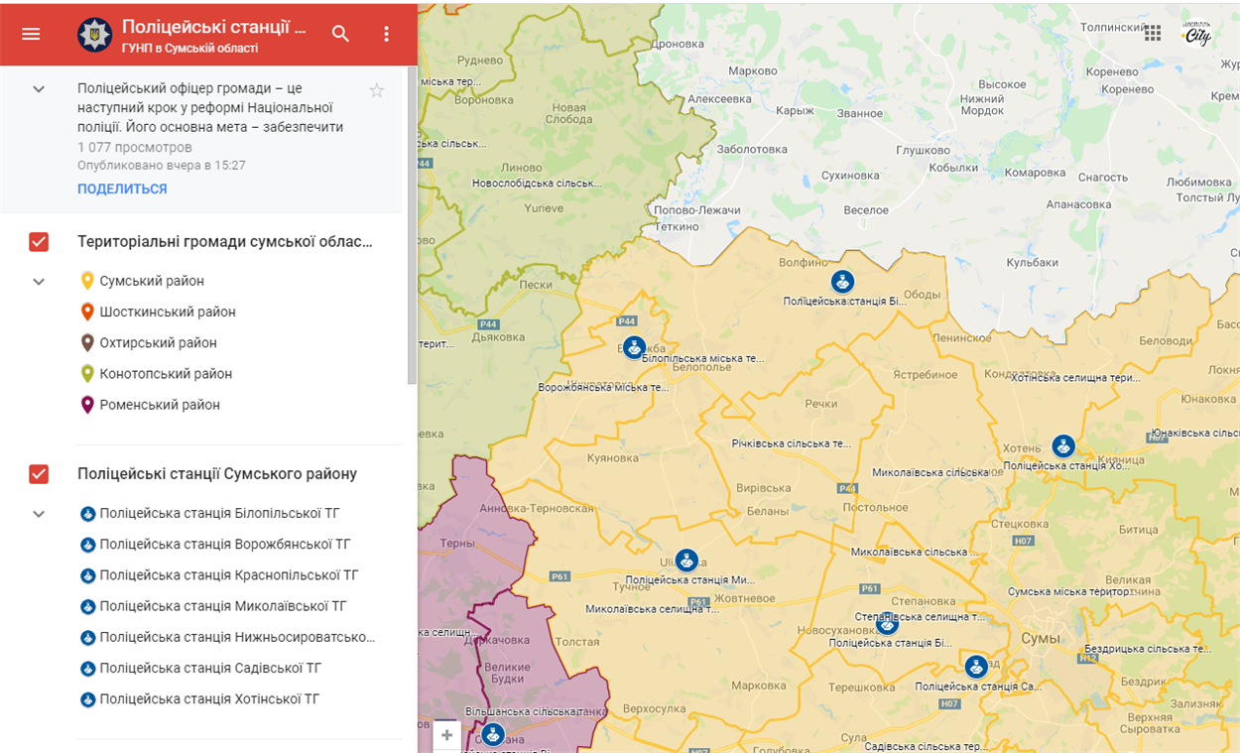The height and width of the screenshot is (753, 1240).
Task: Click police icon beside Нижньосироватської list item
Action: 87,637
